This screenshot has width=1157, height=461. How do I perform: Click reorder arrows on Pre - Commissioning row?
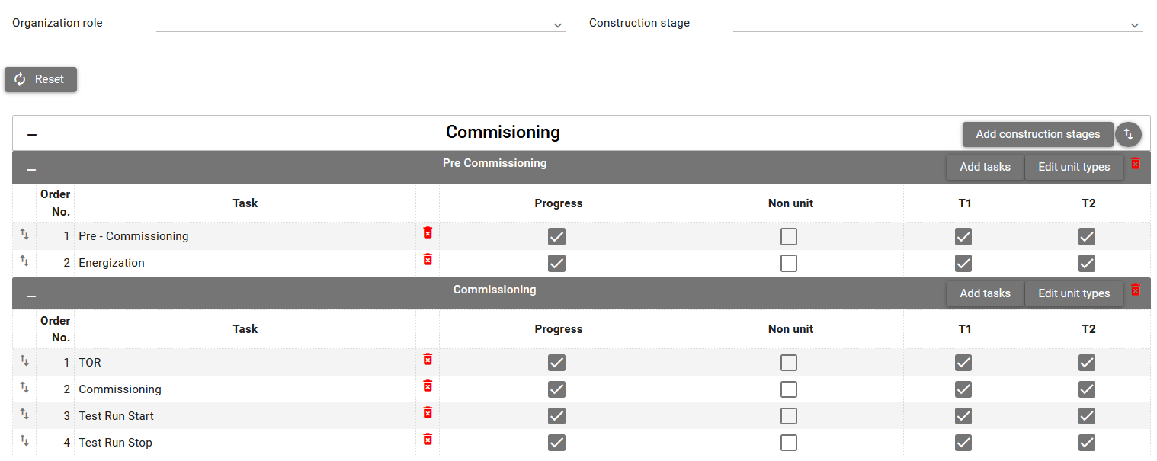(24, 235)
